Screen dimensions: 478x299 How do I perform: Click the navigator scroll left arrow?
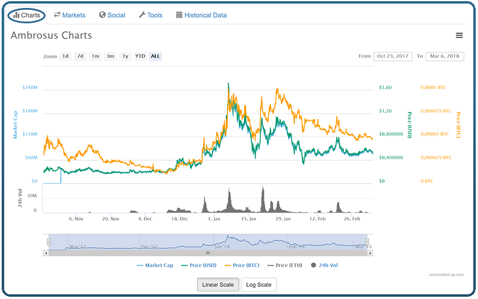coord(46,253)
